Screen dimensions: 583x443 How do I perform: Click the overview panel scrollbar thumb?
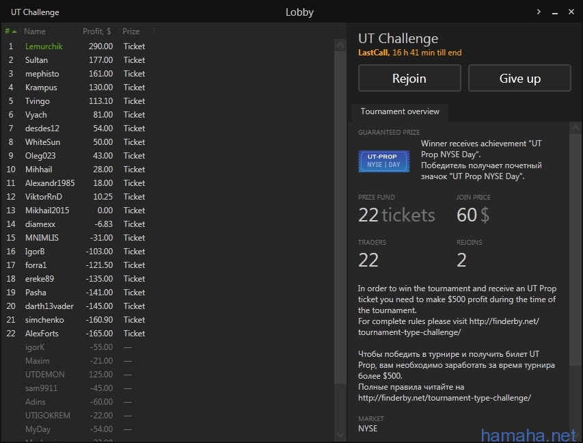[575, 250]
